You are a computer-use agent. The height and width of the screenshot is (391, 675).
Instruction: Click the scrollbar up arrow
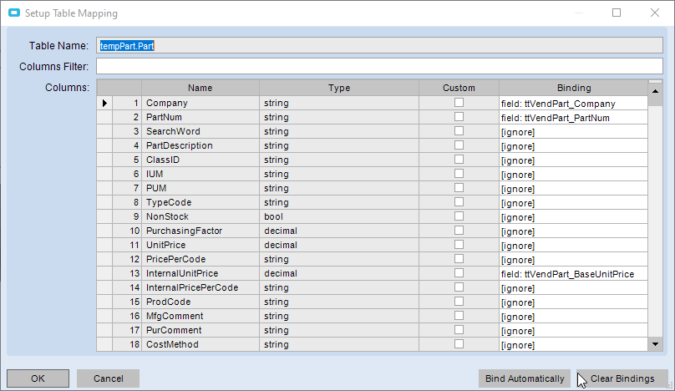655,91
